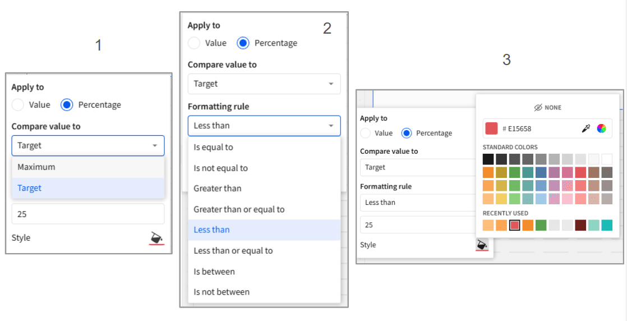The width and height of the screenshot is (627, 321).
Task: Open the rainbow custom color wheel
Action: point(601,129)
